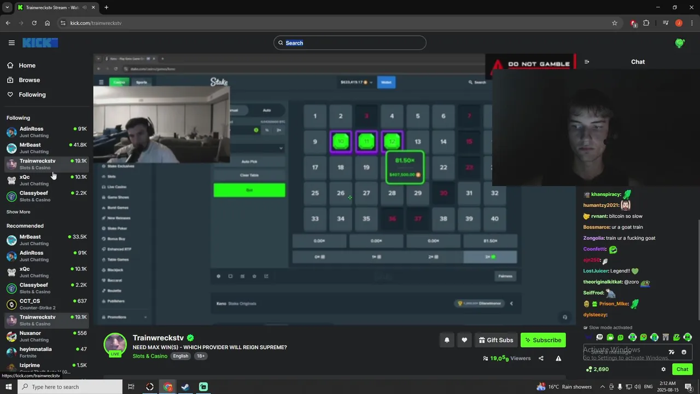Expand Show More under Following list
This screenshot has height=394, width=700.
19,212
